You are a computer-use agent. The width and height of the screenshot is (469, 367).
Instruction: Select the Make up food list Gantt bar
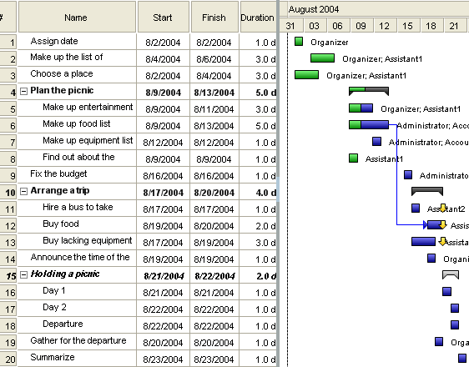point(369,124)
